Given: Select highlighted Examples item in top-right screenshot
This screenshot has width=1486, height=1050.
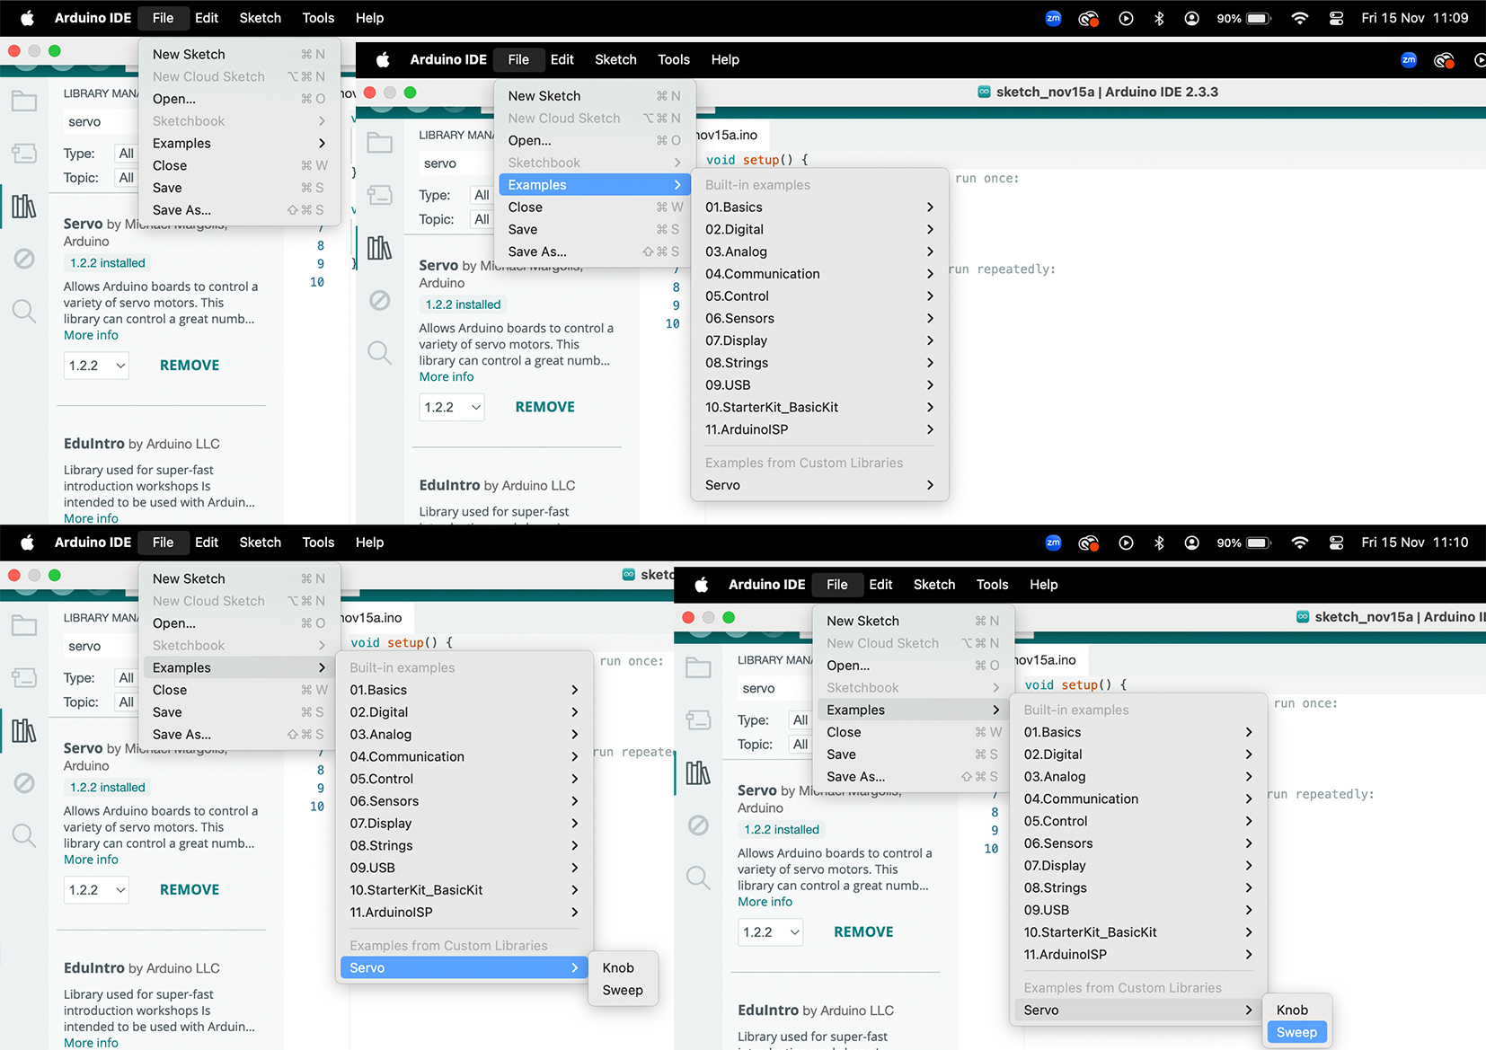Looking at the screenshot, I should 595,185.
